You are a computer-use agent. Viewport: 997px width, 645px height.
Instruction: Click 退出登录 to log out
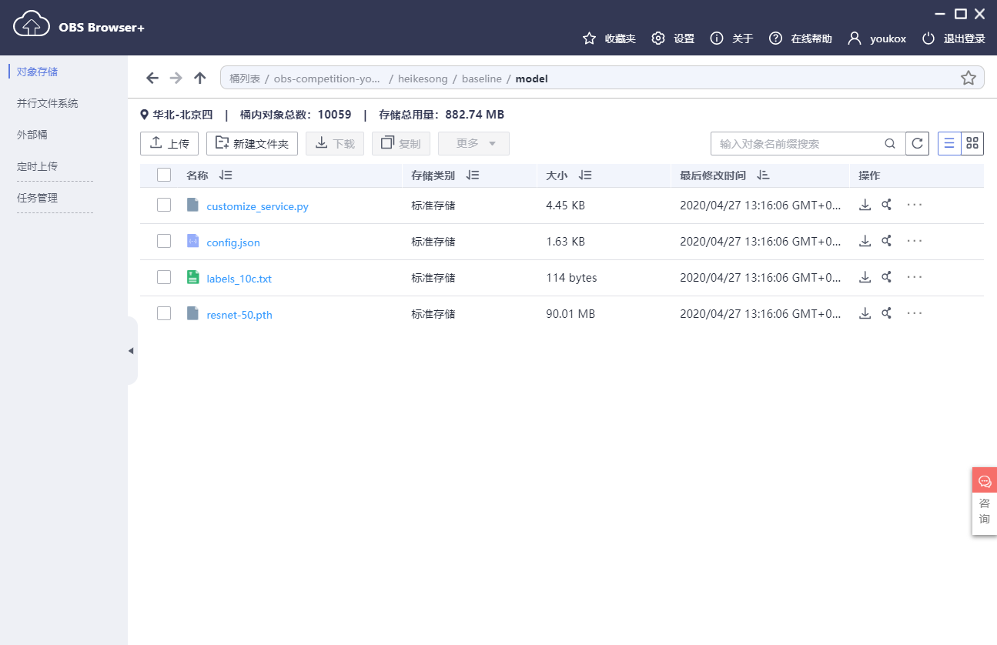point(953,38)
